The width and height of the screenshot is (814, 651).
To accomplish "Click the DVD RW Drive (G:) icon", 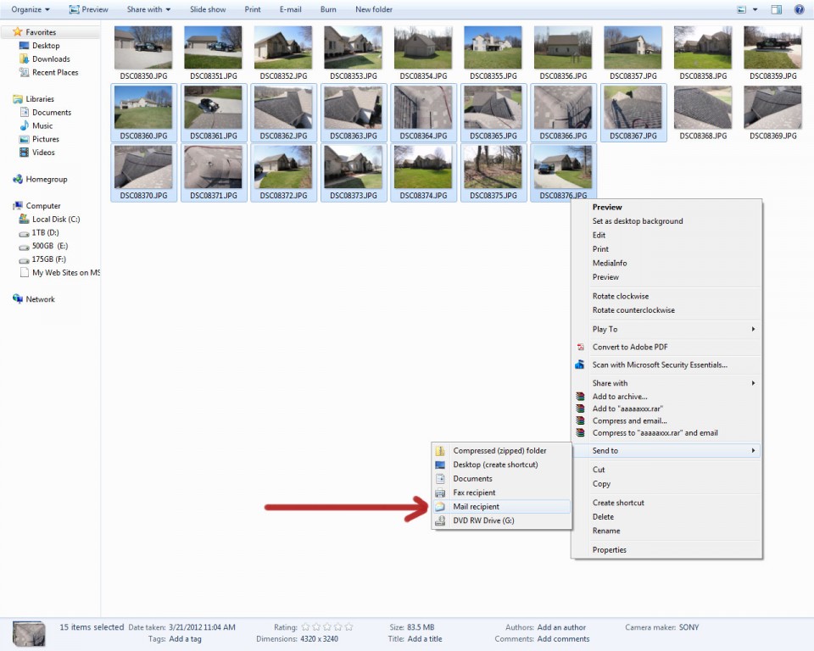I will (439, 520).
